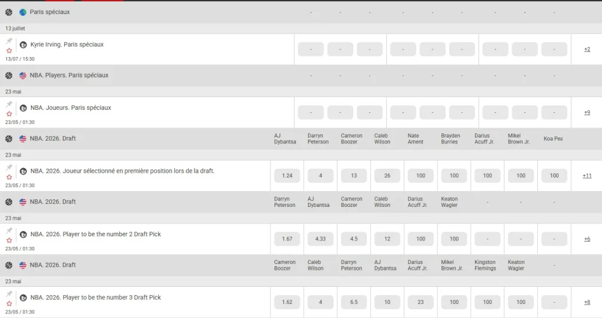This screenshot has width=602, height=318.
Task: Click clock icon beside première position draft event
Action: (24, 171)
